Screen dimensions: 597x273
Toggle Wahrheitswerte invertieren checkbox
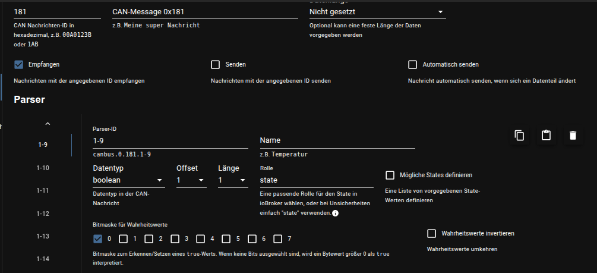432,233
